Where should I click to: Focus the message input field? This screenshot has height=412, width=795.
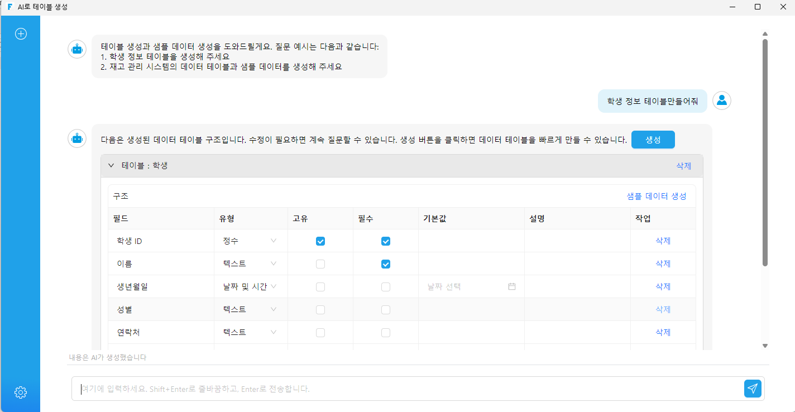click(x=408, y=389)
